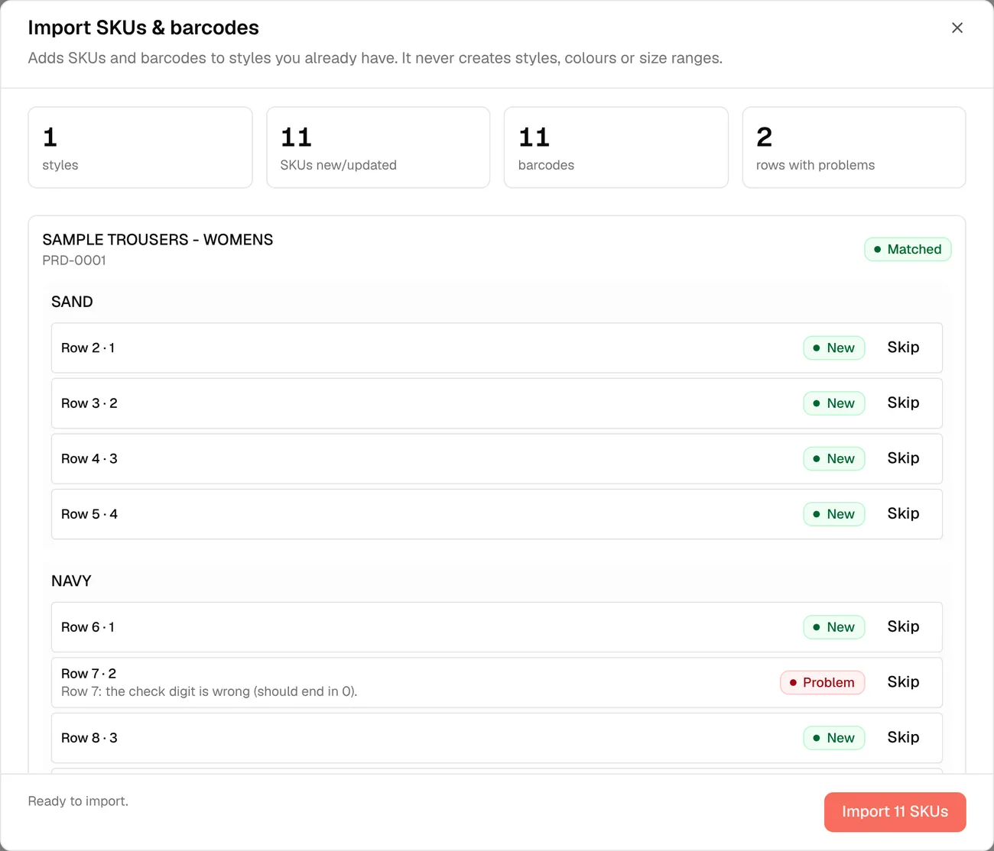Screen dimensions: 994x851
Task: Click the Row 5 · 4 label
Action: point(89,514)
